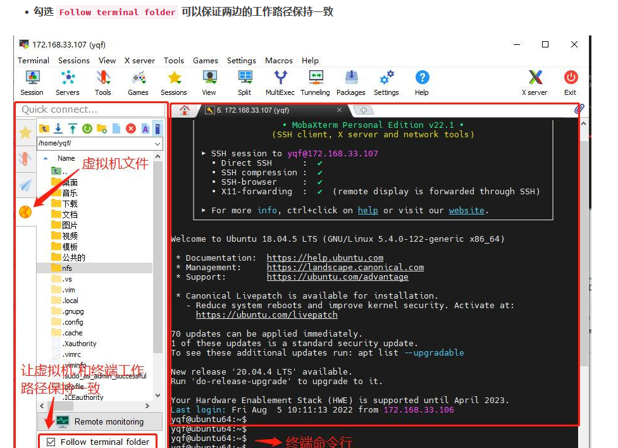
Task: Click the Games gamepad toolbar icon
Action: pyautogui.click(x=139, y=82)
